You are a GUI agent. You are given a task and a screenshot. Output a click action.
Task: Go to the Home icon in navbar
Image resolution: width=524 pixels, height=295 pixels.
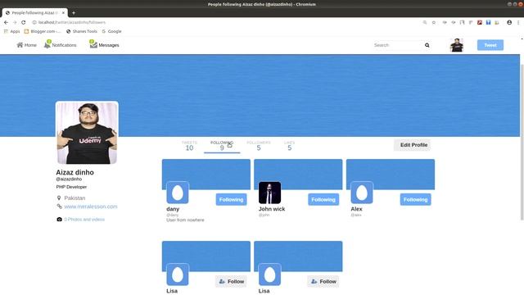(20, 45)
